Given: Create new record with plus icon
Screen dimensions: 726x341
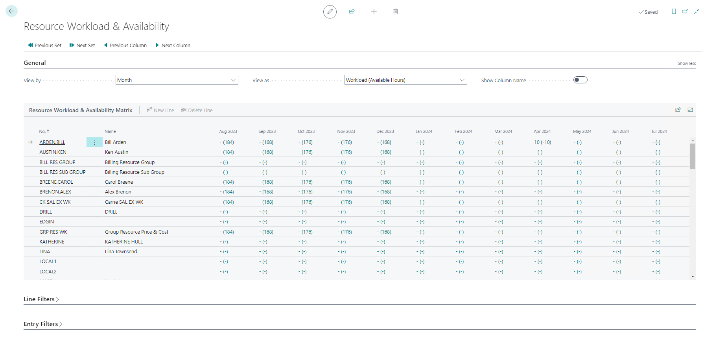Looking at the screenshot, I should point(374,11).
